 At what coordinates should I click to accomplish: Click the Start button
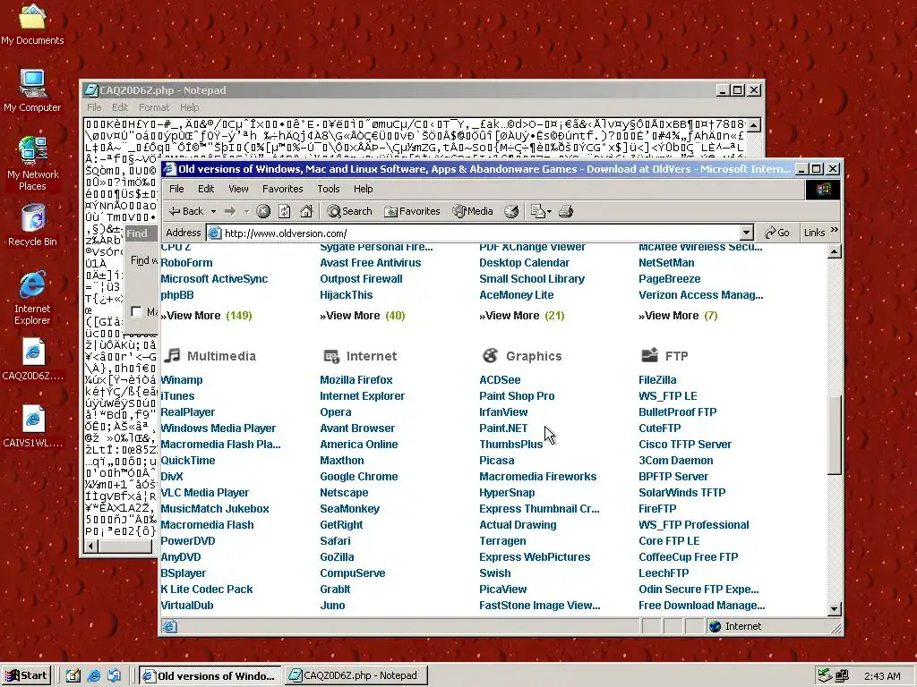tap(27, 676)
